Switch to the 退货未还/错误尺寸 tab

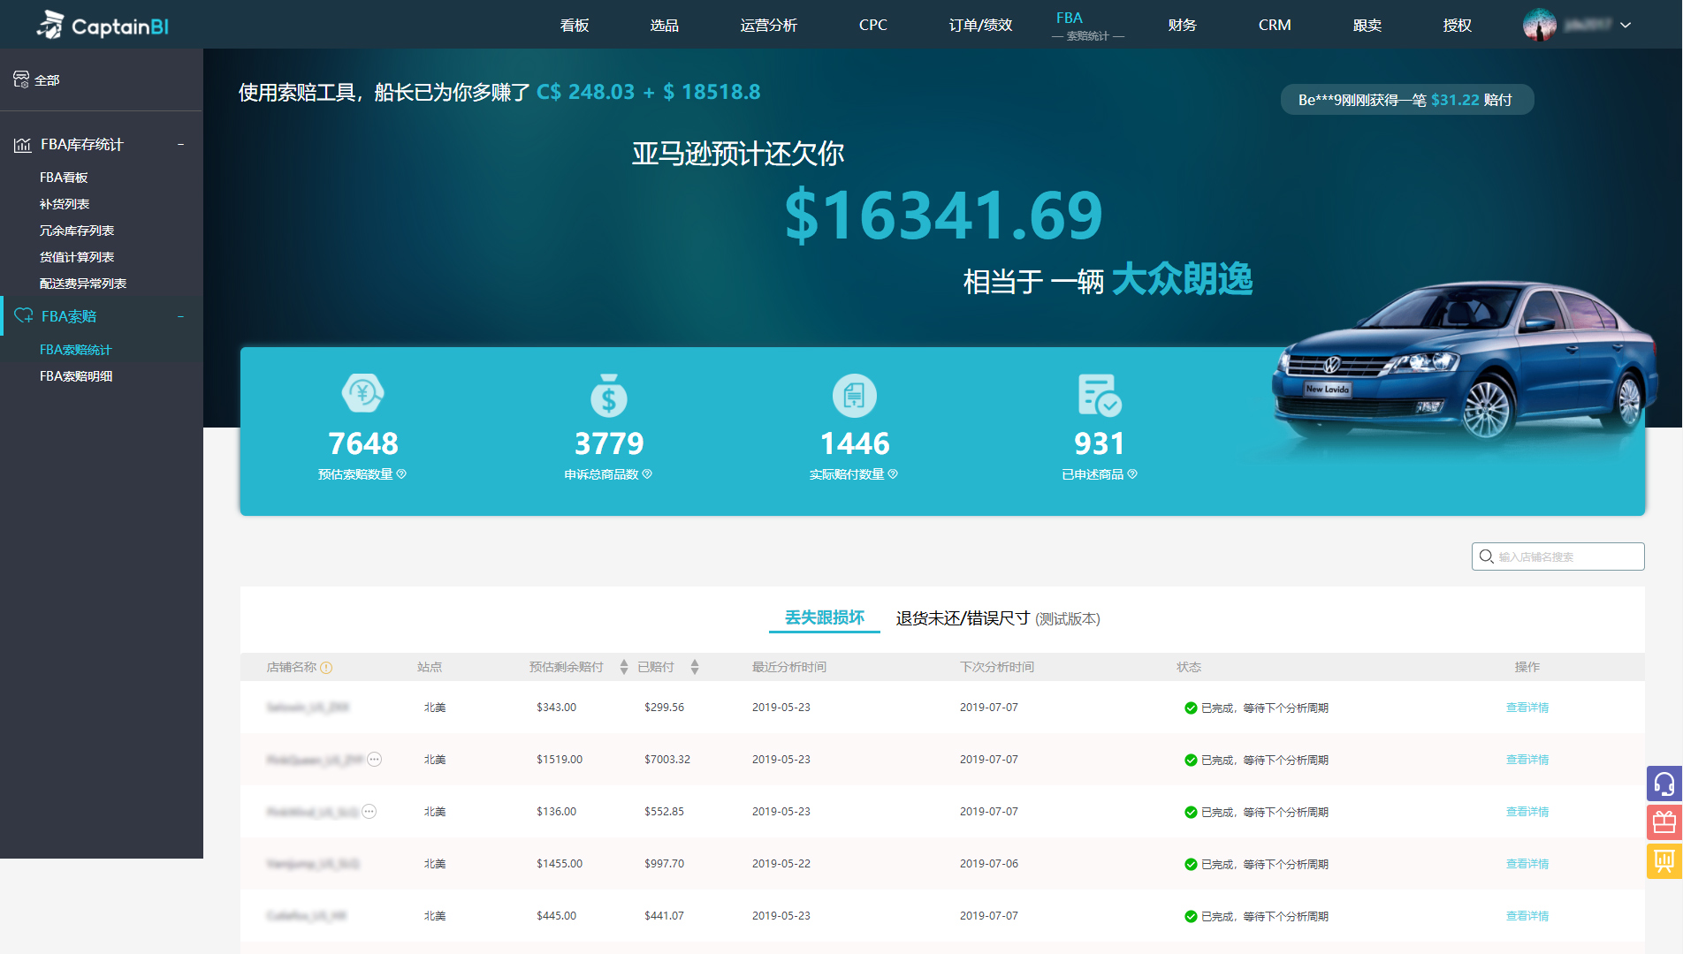click(x=961, y=619)
